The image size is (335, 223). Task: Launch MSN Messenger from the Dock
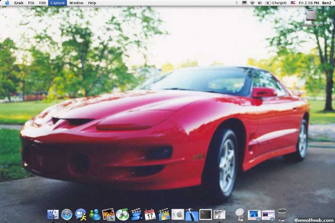coord(95,215)
